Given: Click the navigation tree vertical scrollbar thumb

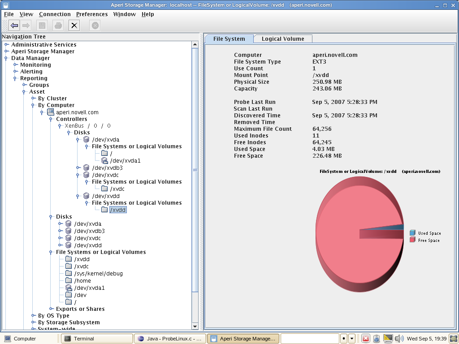Looking at the screenshot, I should point(195,170).
